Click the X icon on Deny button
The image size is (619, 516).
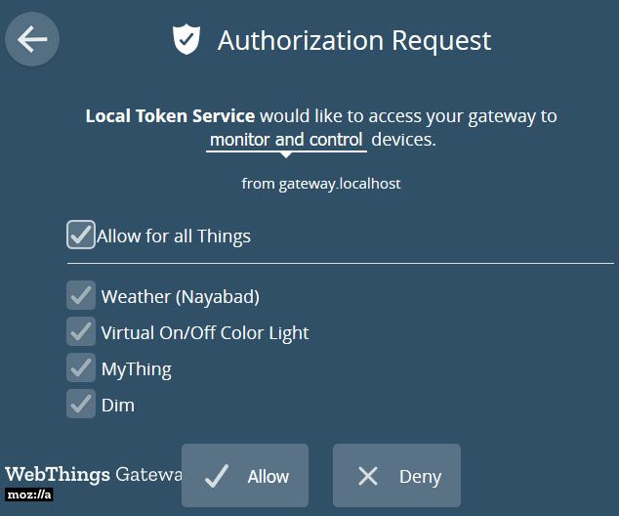[x=368, y=476]
